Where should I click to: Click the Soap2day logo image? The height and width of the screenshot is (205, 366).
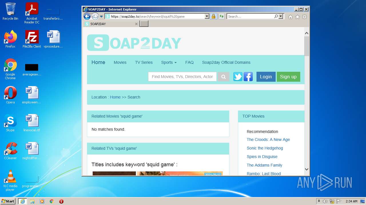click(x=134, y=43)
